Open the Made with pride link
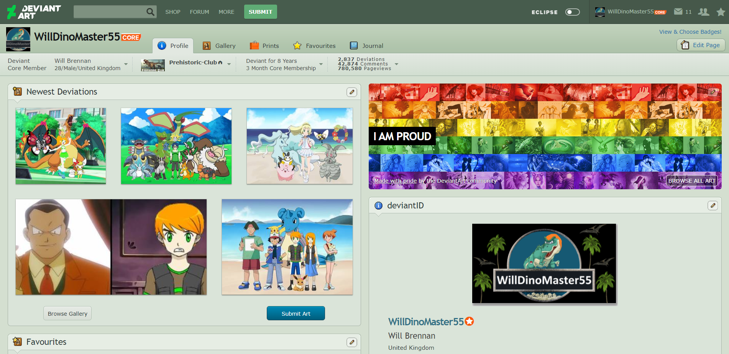Viewport: 729px width, 354px height. [395, 181]
